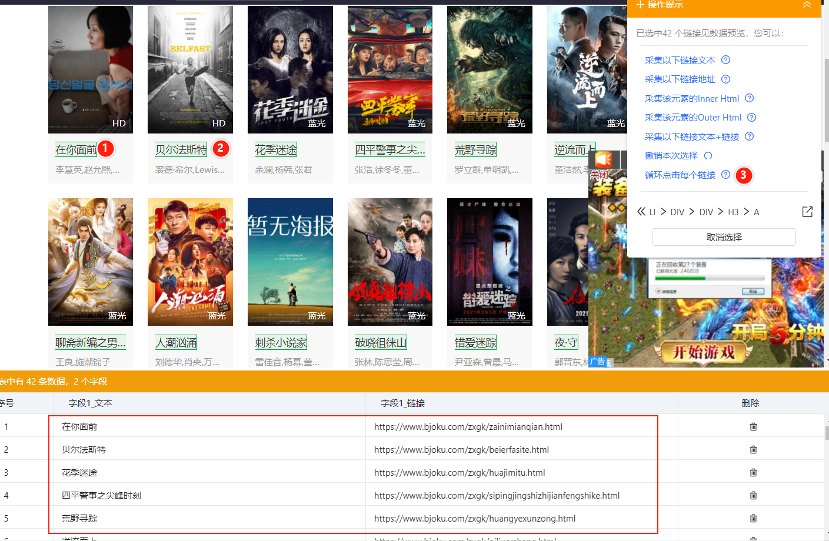The height and width of the screenshot is (541, 829).
Task: Delete row 5 荒野寻踪 with trash icon
Action: [753, 518]
